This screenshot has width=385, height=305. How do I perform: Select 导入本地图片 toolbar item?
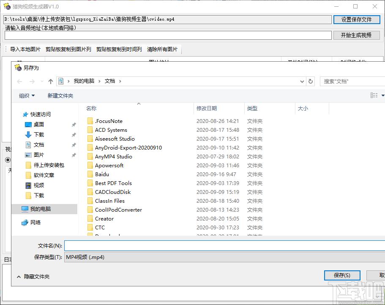(x=25, y=49)
